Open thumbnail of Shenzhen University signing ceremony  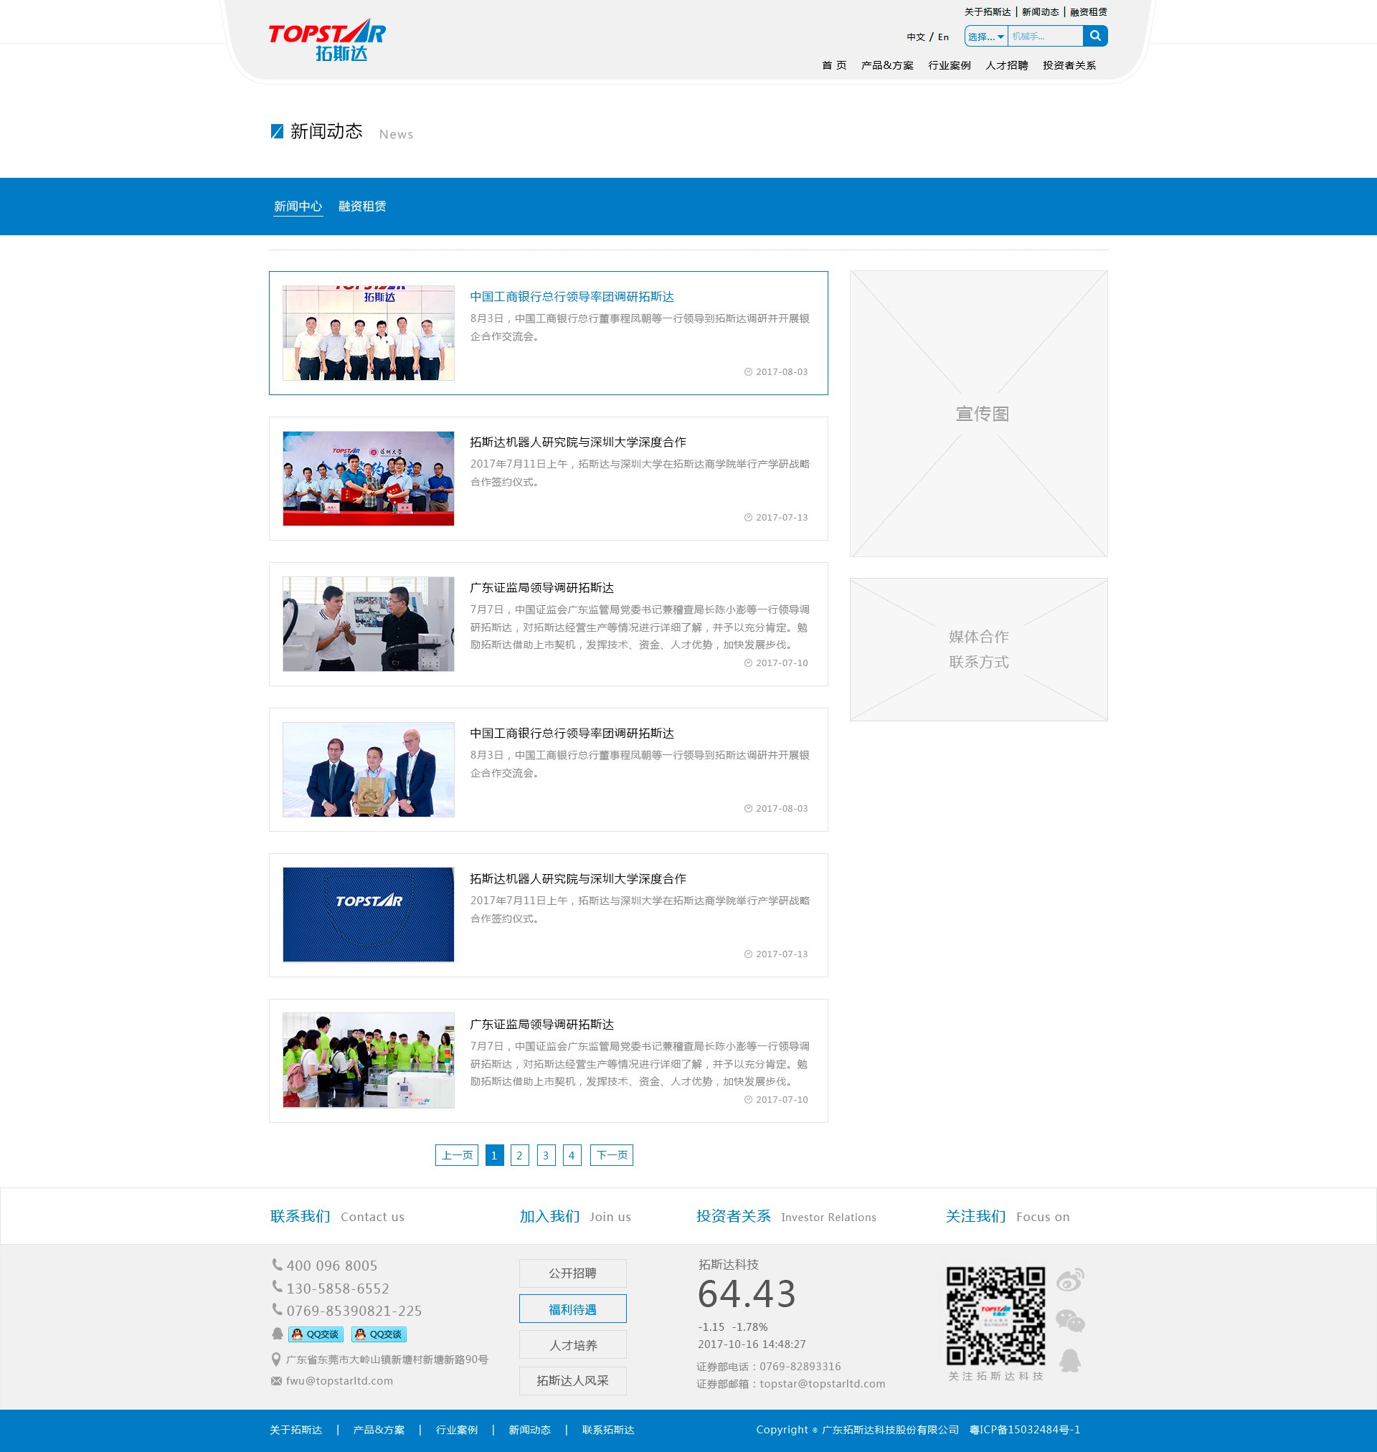369,478
